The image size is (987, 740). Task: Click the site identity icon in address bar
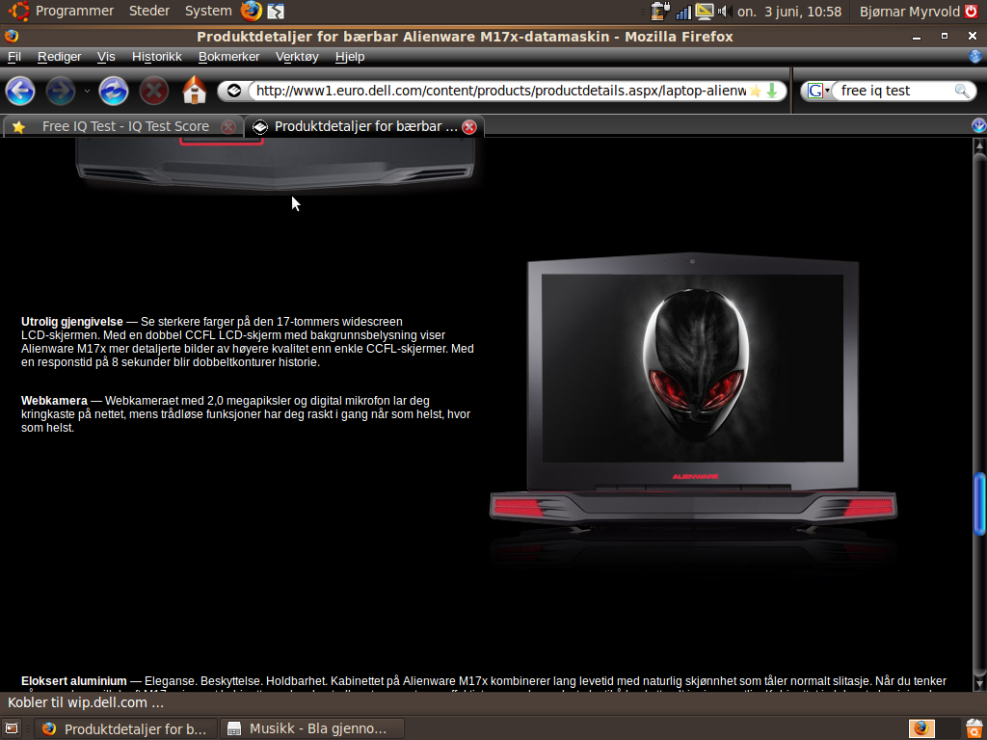tap(234, 91)
